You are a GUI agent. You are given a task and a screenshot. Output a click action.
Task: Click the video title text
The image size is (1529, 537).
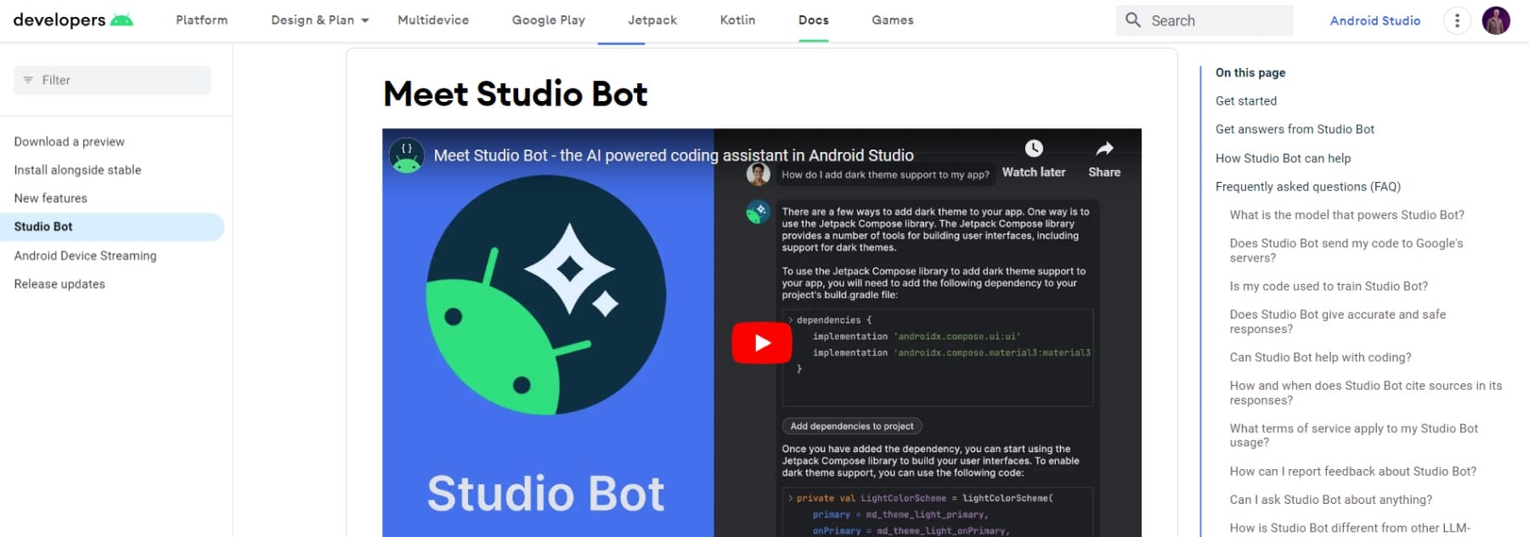click(x=673, y=155)
